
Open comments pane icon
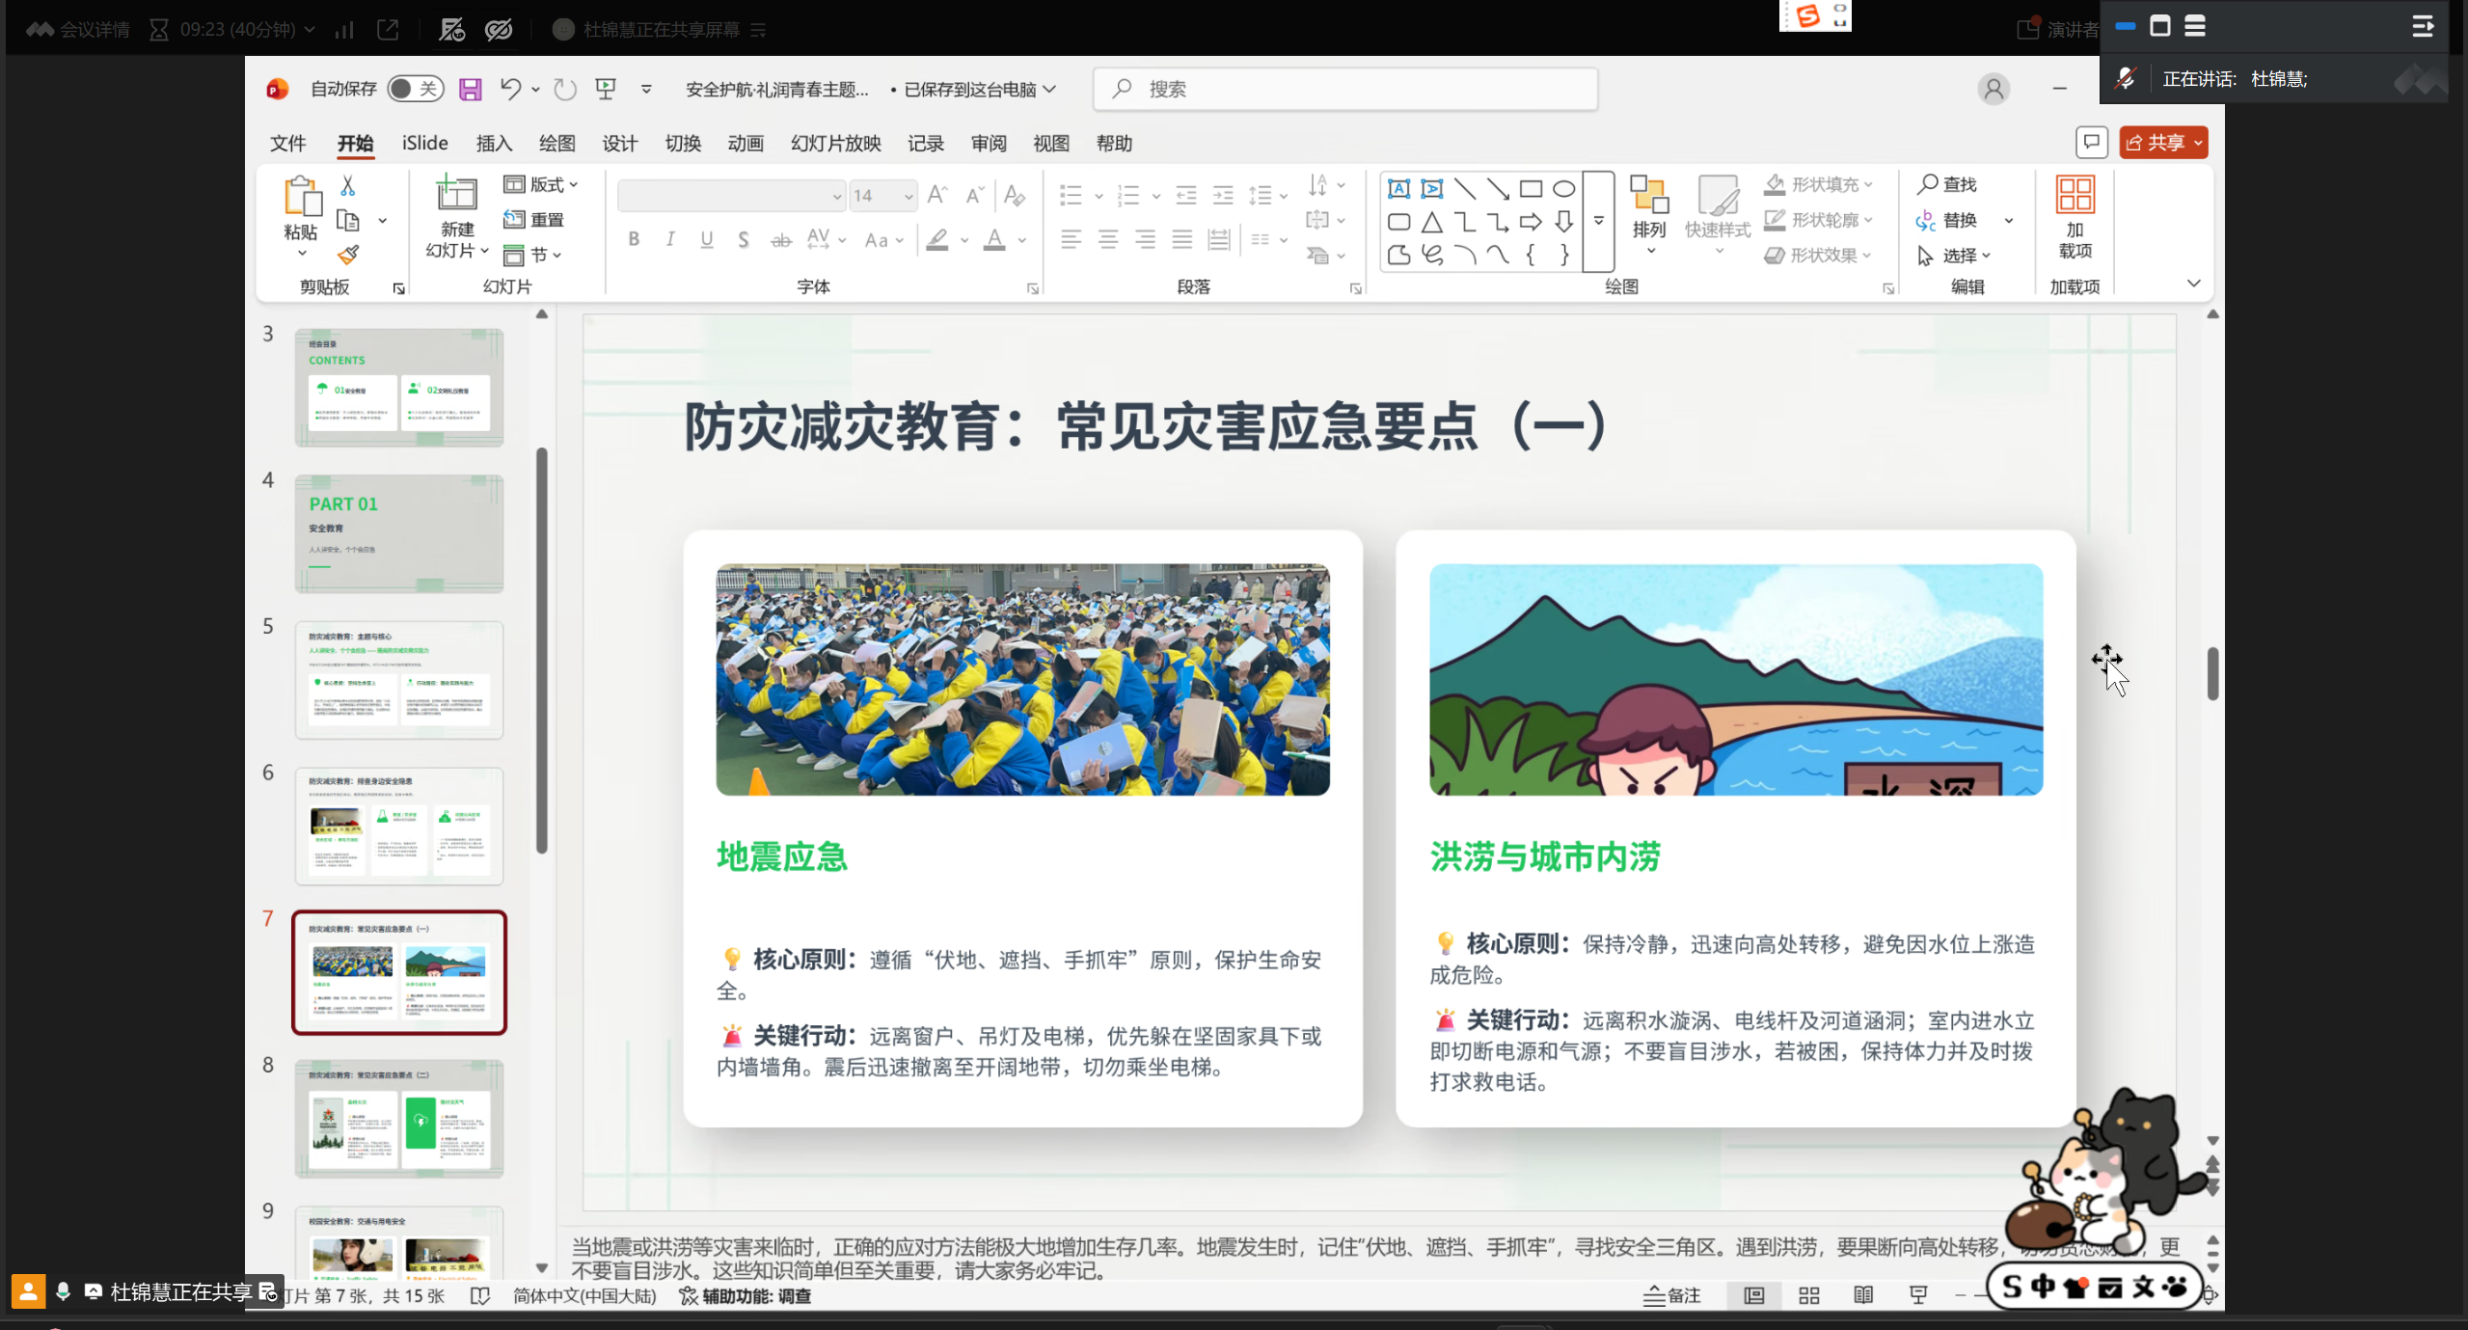2091,143
